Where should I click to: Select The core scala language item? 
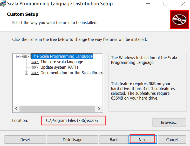pos(62,62)
